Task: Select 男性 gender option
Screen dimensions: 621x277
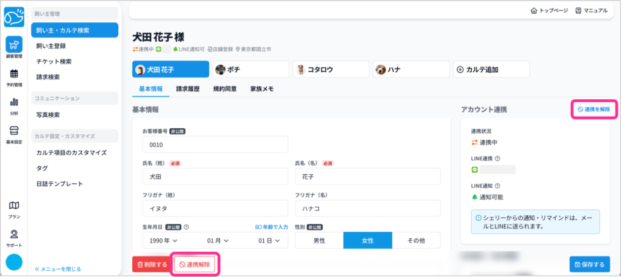Action: point(318,240)
